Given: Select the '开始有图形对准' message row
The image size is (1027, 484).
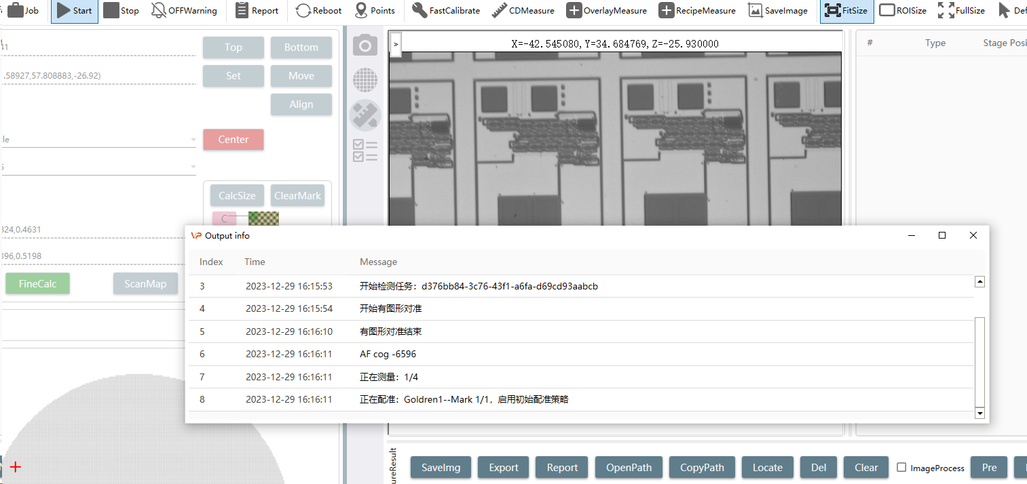Looking at the screenshot, I should pyautogui.click(x=581, y=308).
